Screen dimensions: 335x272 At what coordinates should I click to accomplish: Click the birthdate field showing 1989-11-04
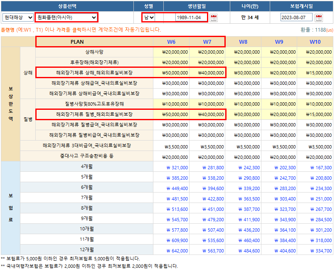tap(188, 17)
